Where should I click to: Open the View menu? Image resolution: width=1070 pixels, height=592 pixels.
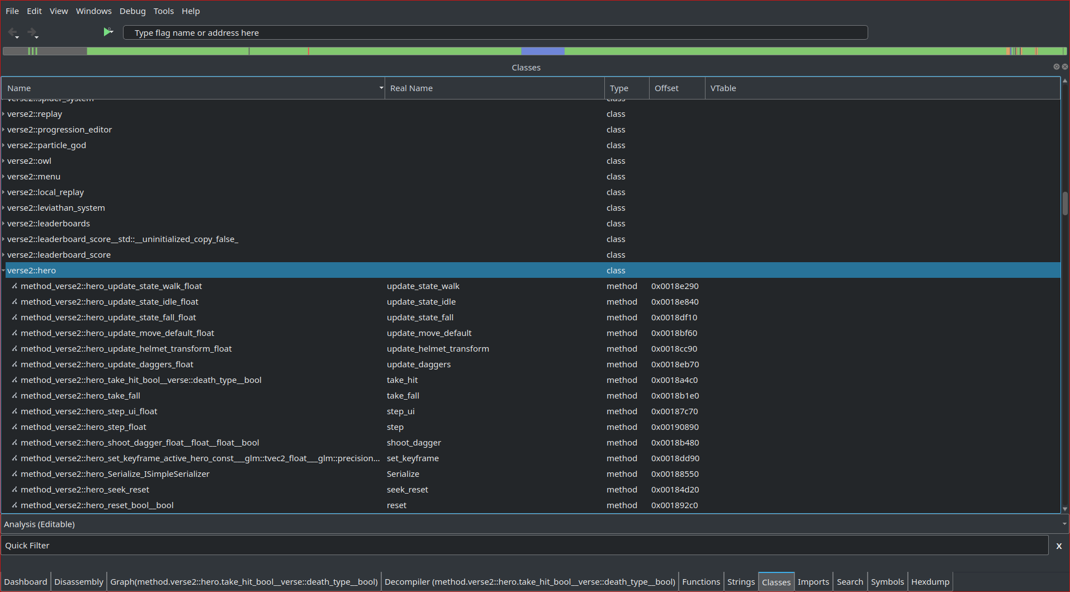tap(59, 11)
